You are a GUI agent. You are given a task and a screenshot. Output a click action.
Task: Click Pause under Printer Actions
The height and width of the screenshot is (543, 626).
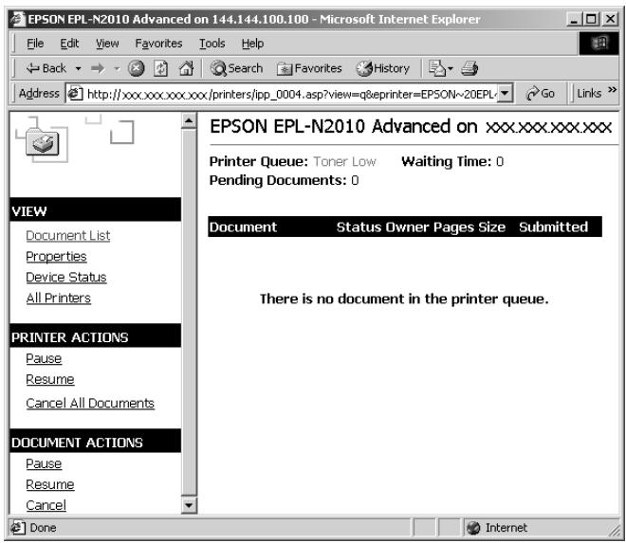[44, 358]
